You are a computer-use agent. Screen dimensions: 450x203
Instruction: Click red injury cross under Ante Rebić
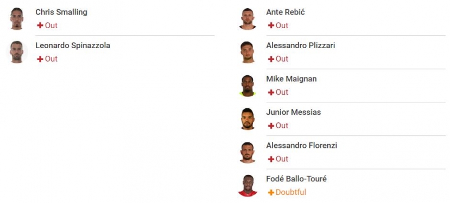(x=271, y=25)
